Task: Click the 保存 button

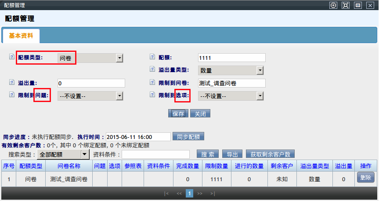Action: click(x=178, y=113)
